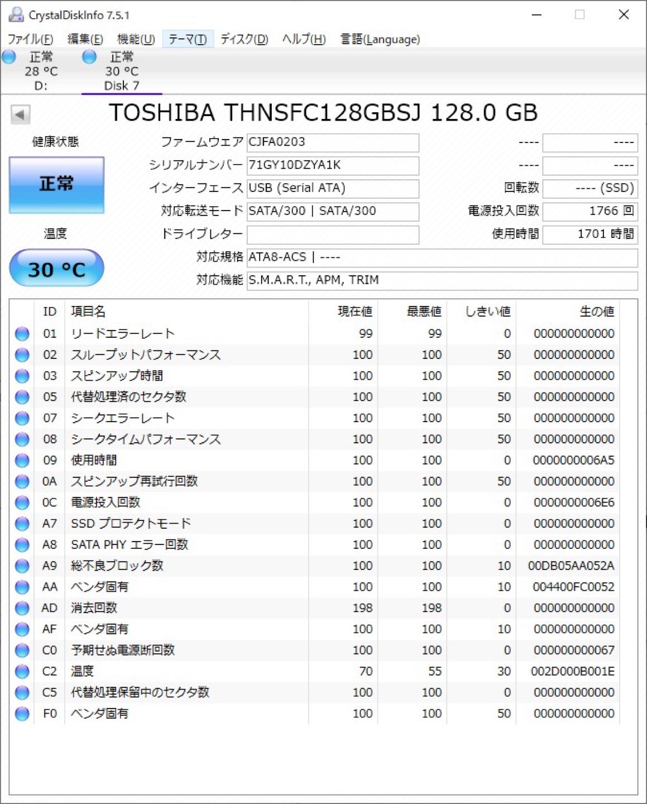Click the 正常 health status button
The width and height of the screenshot is (647, 804).
(56, 185)
